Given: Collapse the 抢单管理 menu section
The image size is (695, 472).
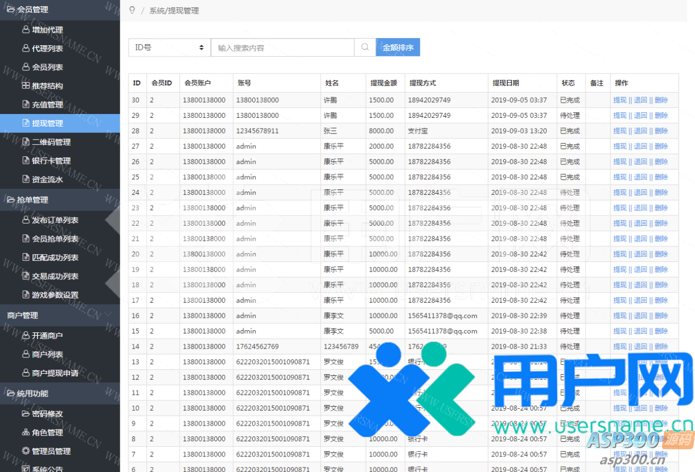Looking at the screenshot, I should point(60,199).
